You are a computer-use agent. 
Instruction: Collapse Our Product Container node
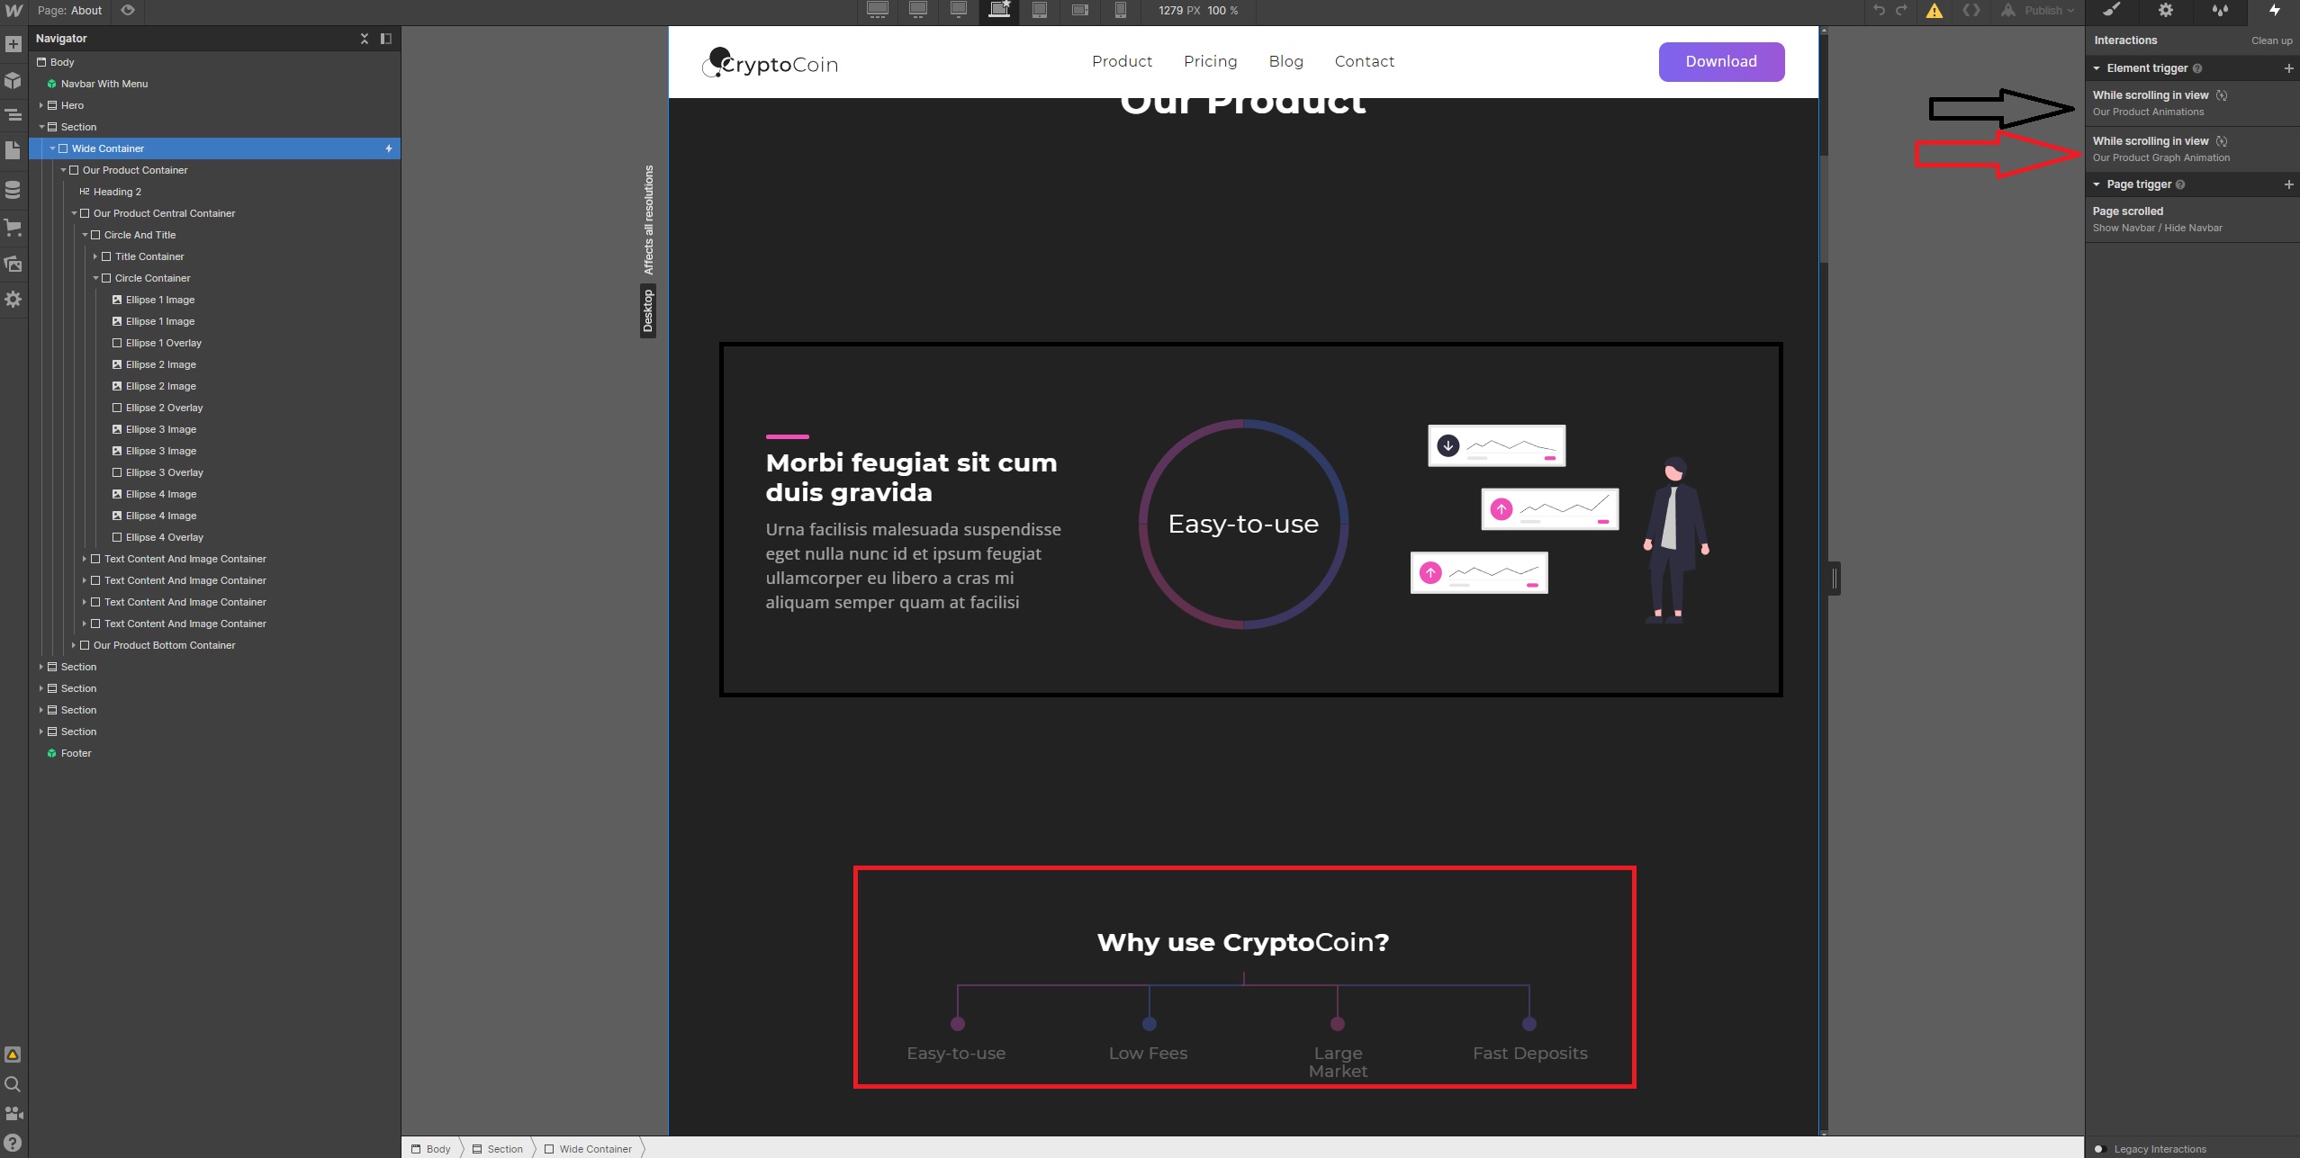[63, 170]
